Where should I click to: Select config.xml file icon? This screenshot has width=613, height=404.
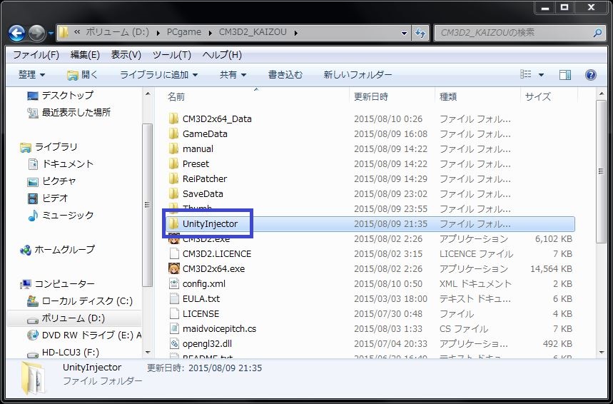(173, 284)
